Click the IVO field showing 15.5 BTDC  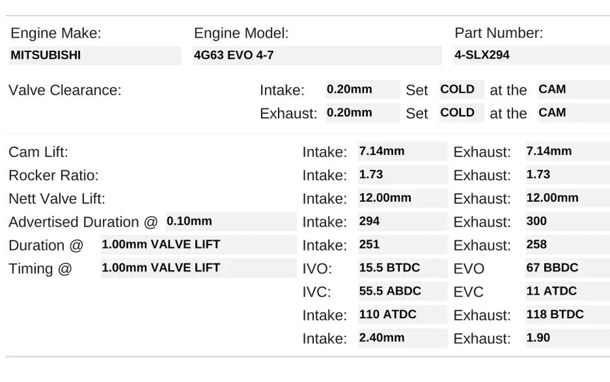(x=402, y=268)
